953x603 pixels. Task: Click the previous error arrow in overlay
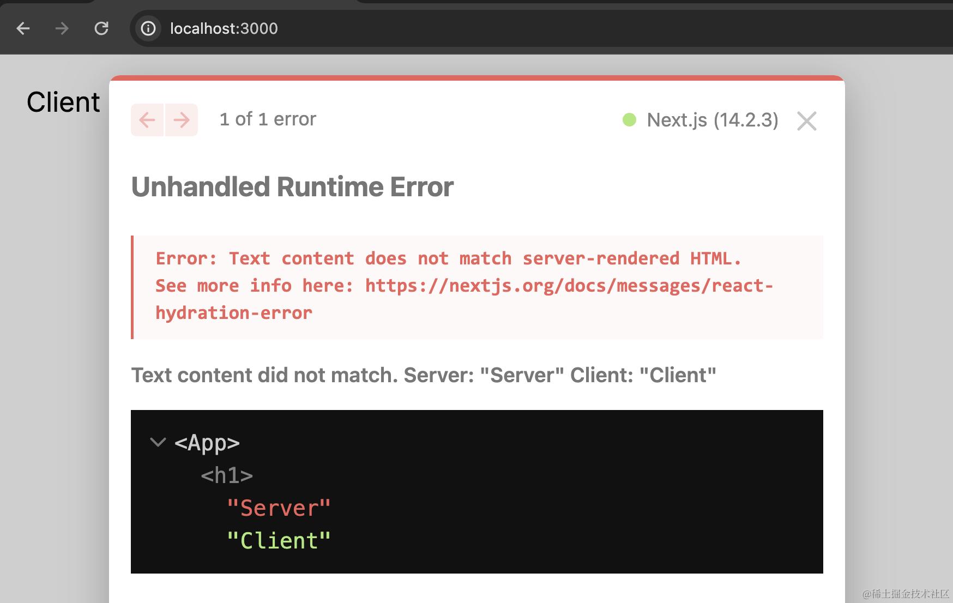(147, 119)
